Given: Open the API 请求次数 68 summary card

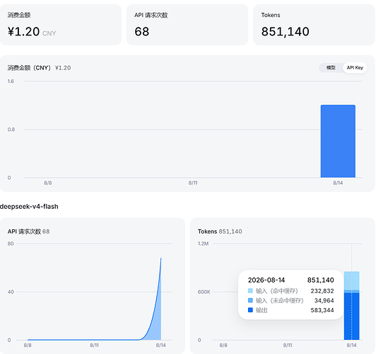Looking at the screenshot, I should click(x=187, y=25).
